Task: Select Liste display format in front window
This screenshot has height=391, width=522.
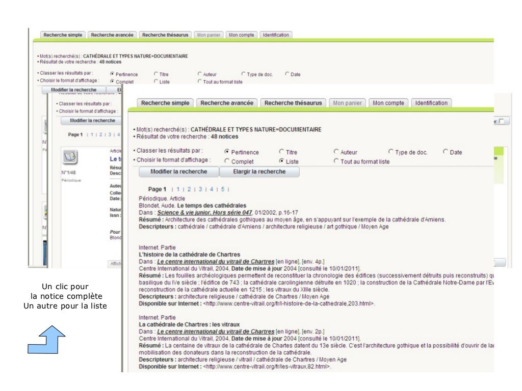Action: click(x=281, y=161)
